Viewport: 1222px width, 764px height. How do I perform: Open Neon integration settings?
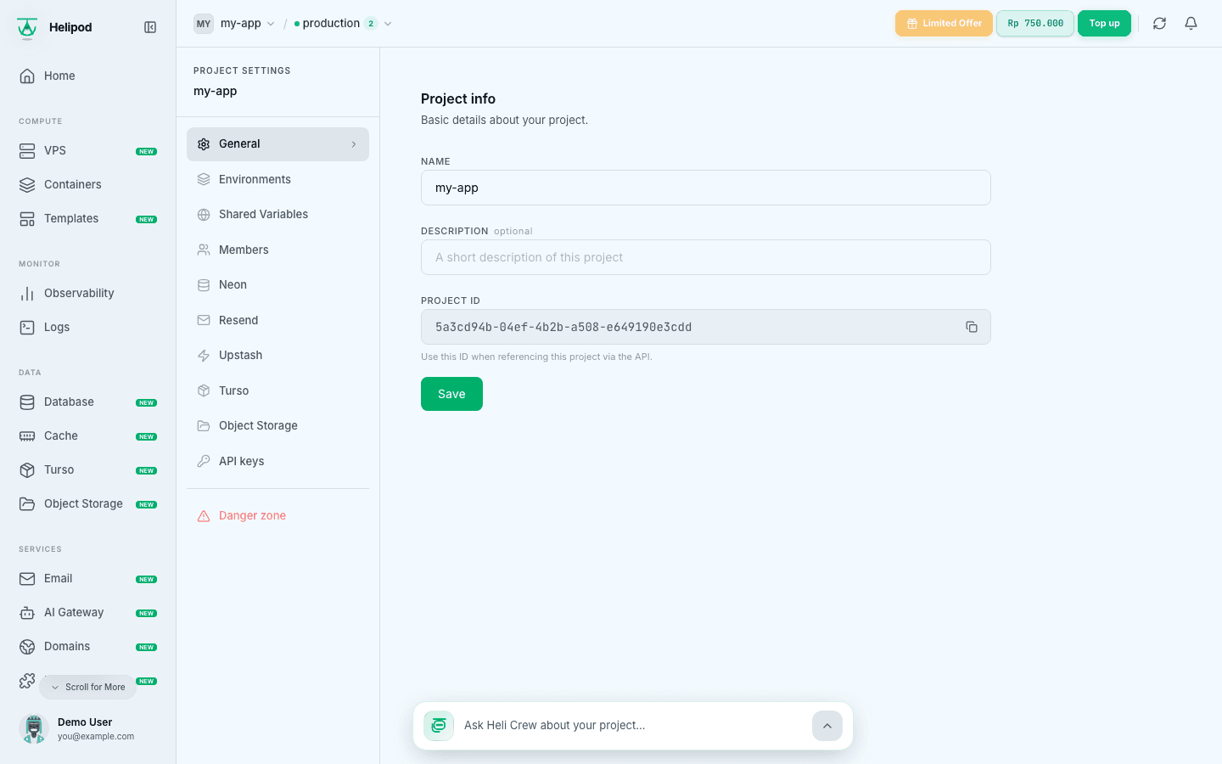coord(277,285)
